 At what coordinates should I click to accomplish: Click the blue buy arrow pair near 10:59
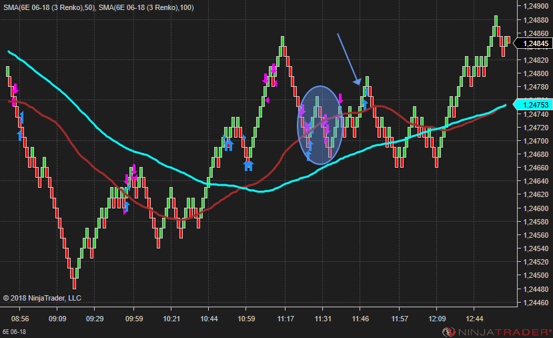(248, 165)
